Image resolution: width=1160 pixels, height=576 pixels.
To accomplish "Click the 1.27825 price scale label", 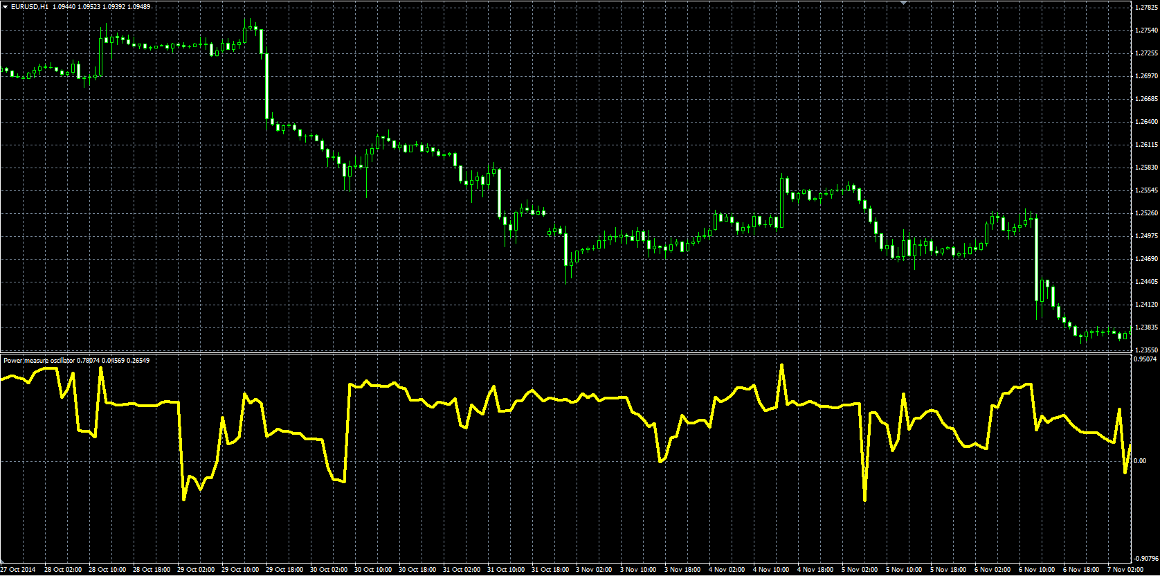I will [1147, 8].
